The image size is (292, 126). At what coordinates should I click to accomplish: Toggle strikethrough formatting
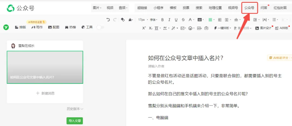click(x=183, y=20)
